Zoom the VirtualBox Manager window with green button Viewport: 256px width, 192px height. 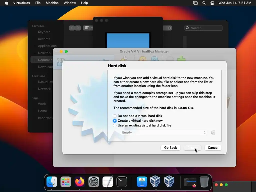click(x=66, y=51)
